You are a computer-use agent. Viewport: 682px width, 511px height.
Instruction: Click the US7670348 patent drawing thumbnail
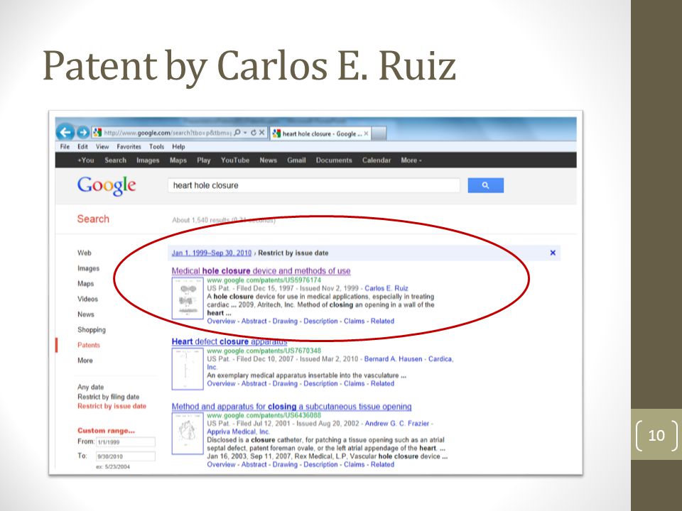[x=188, y=368]
